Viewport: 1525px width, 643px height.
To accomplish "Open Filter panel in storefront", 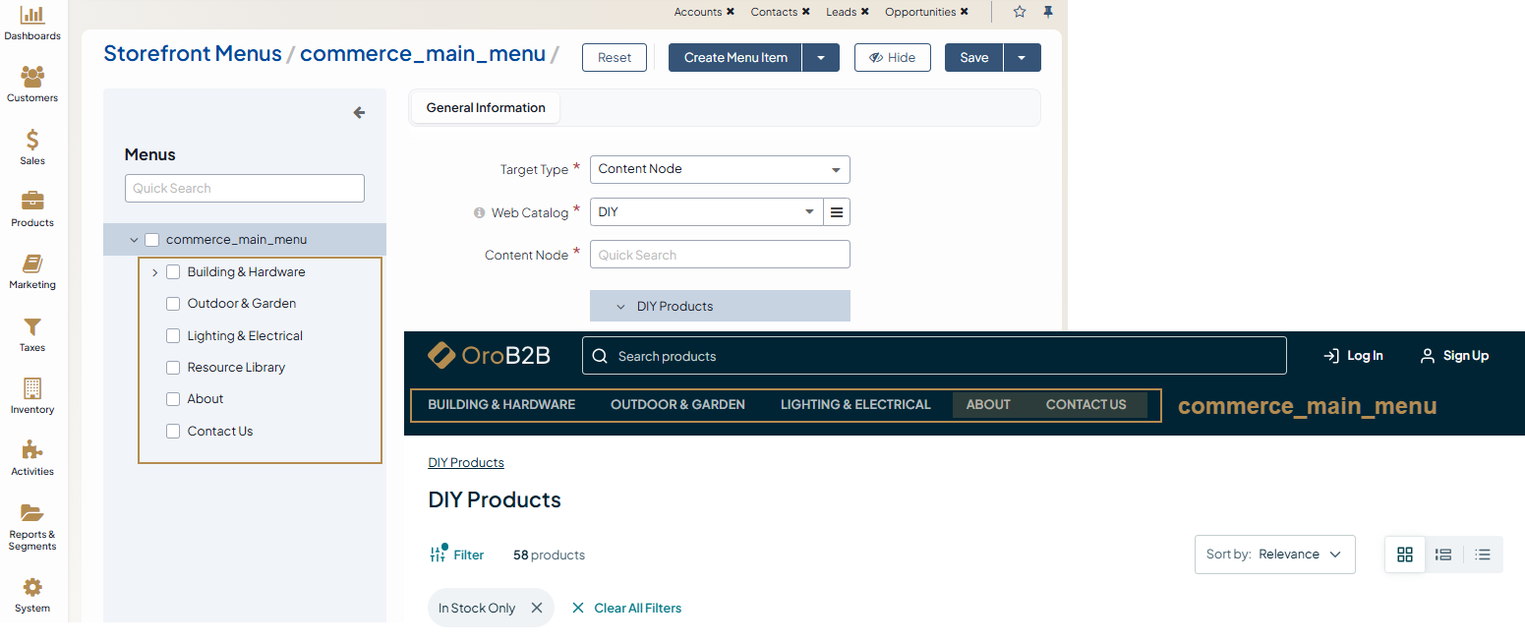I will click(x=457, y=555).
